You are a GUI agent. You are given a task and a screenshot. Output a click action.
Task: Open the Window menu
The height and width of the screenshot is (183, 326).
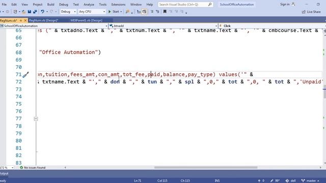136,5
